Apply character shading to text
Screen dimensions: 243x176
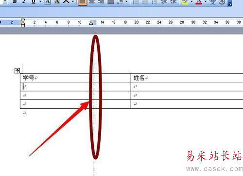click(57, 1)
